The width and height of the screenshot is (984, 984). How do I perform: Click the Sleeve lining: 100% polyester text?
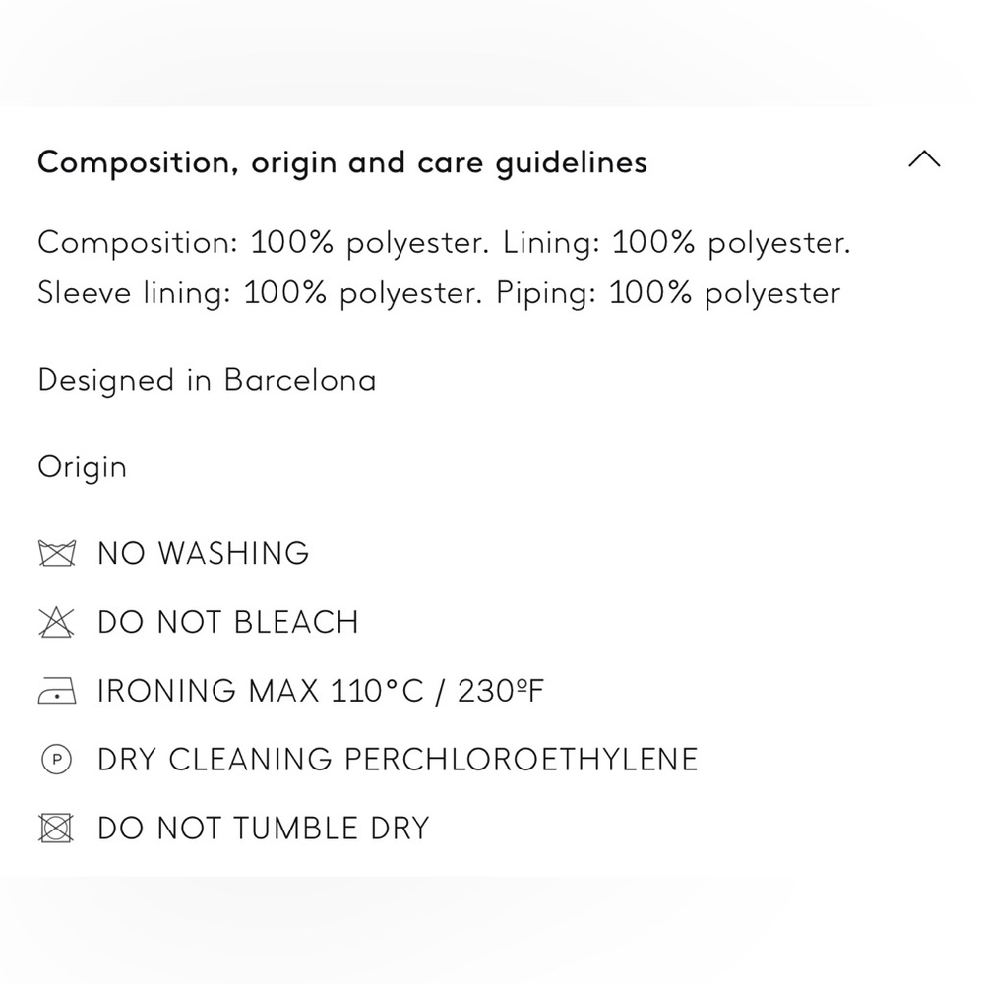tap(261, 293)
